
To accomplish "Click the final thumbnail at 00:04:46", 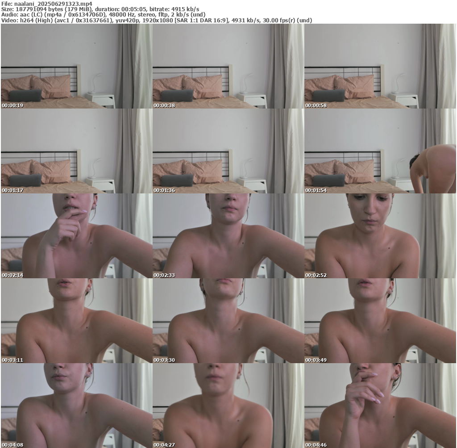I will tap(380, 406).
